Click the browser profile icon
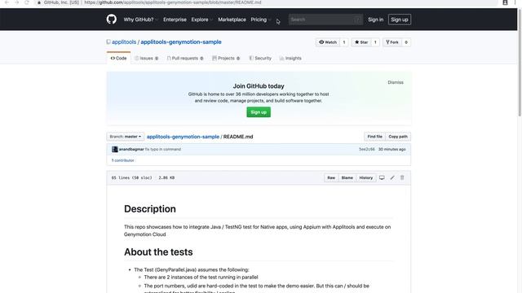Image resolution: width=522 pixels, height=293 pixels. coord(505,2)
